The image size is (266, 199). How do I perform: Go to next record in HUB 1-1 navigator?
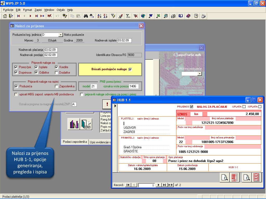tap(158, 185)
